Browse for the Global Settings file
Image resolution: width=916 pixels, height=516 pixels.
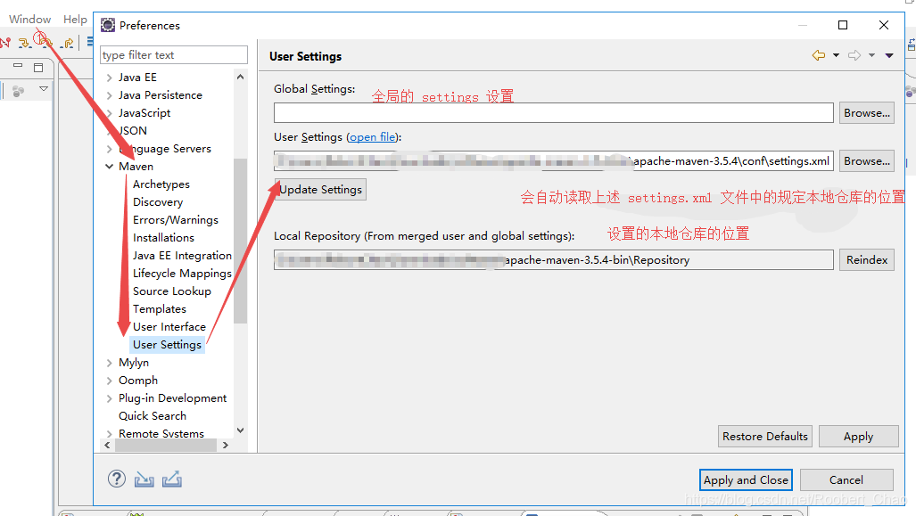866,112
